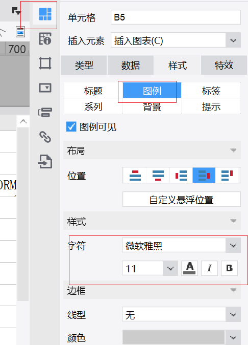Viewport: 248px width, 345px height.
Task: Click the black corner arrow icon
Action: pyautogui.click(x=16, y=11)
